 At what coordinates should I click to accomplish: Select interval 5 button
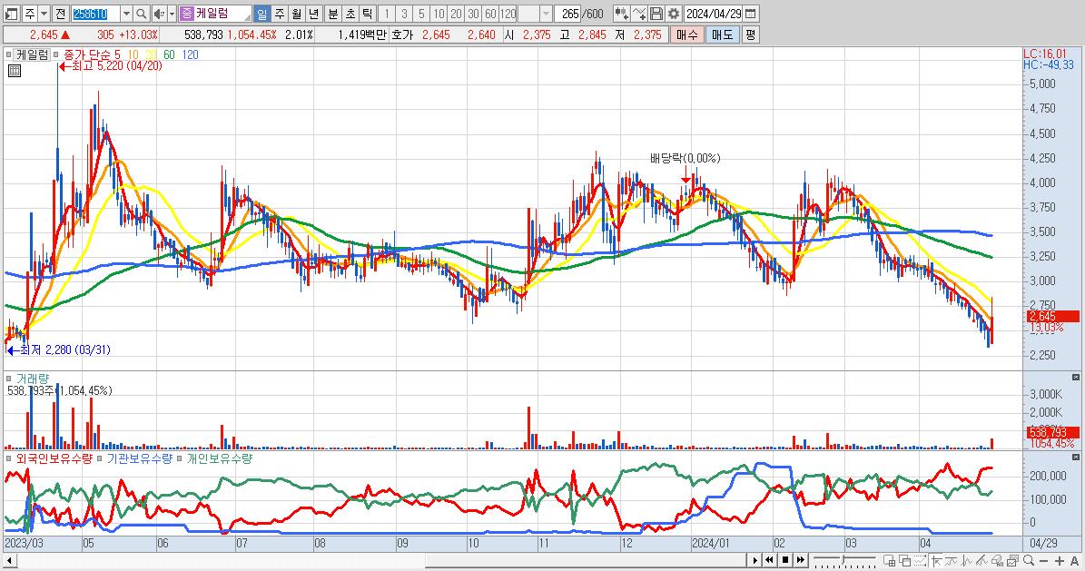click(x=421, y=13)
